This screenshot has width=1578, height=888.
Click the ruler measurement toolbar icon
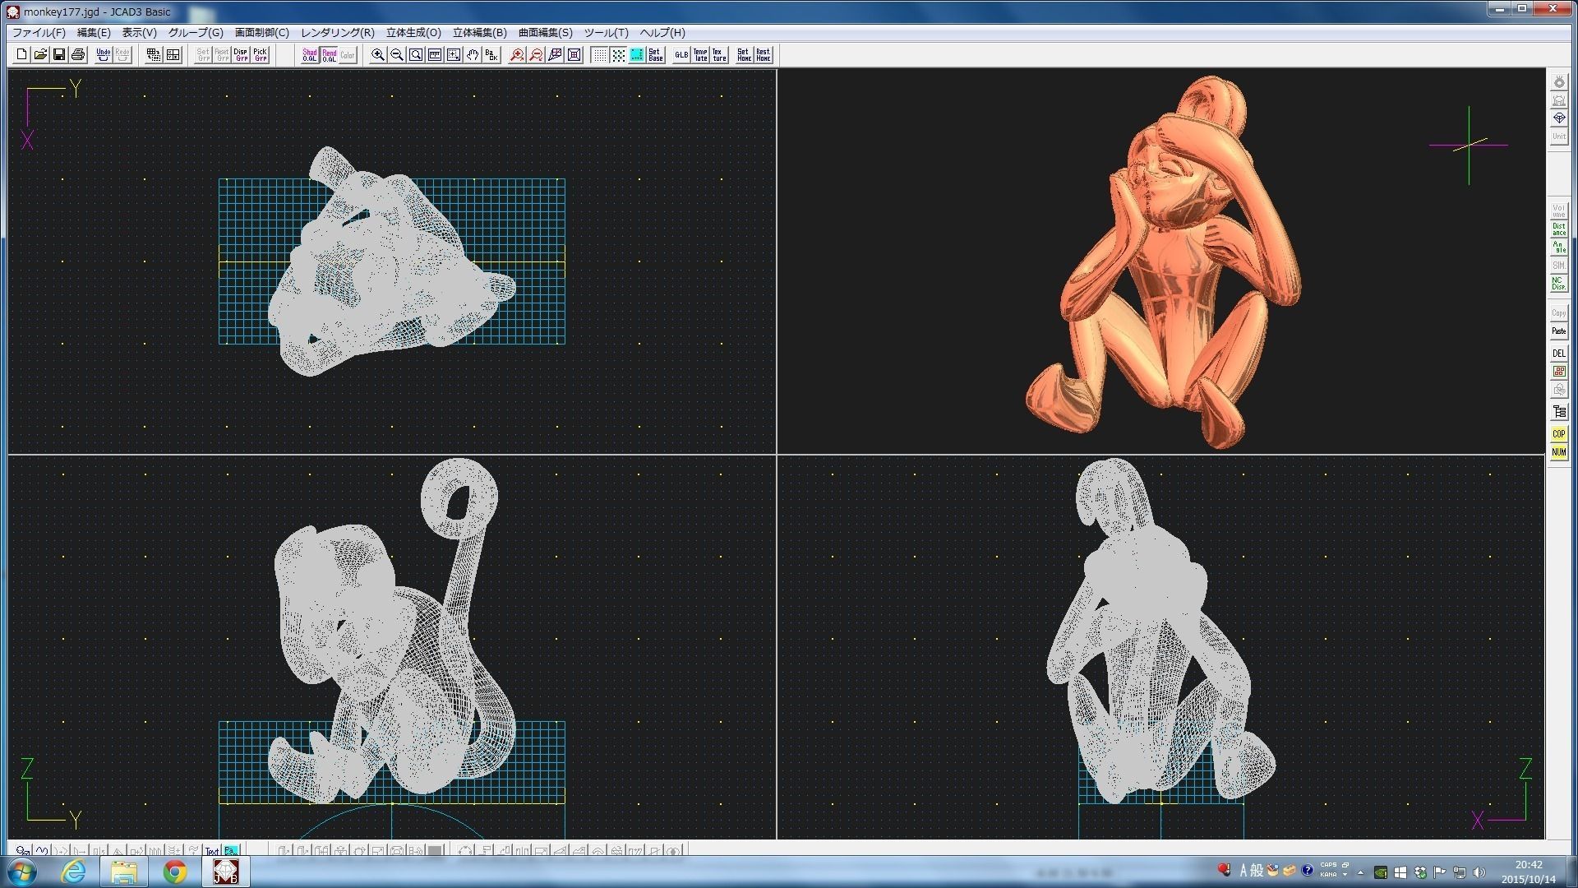[435, 55]
